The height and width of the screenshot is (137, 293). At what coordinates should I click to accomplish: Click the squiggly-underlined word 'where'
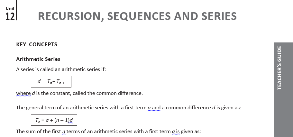(24, 93)
